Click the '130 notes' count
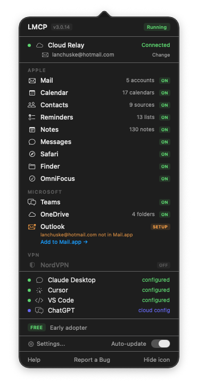198x389 pixels. coord(142,130)
